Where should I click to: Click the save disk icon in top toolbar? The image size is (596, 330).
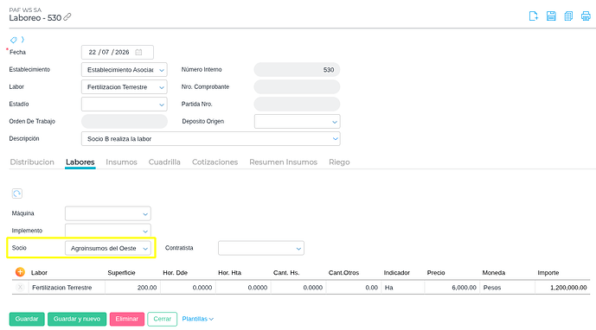[551, 16]
